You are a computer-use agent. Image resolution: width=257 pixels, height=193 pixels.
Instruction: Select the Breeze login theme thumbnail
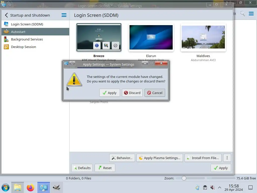(99, 37)
